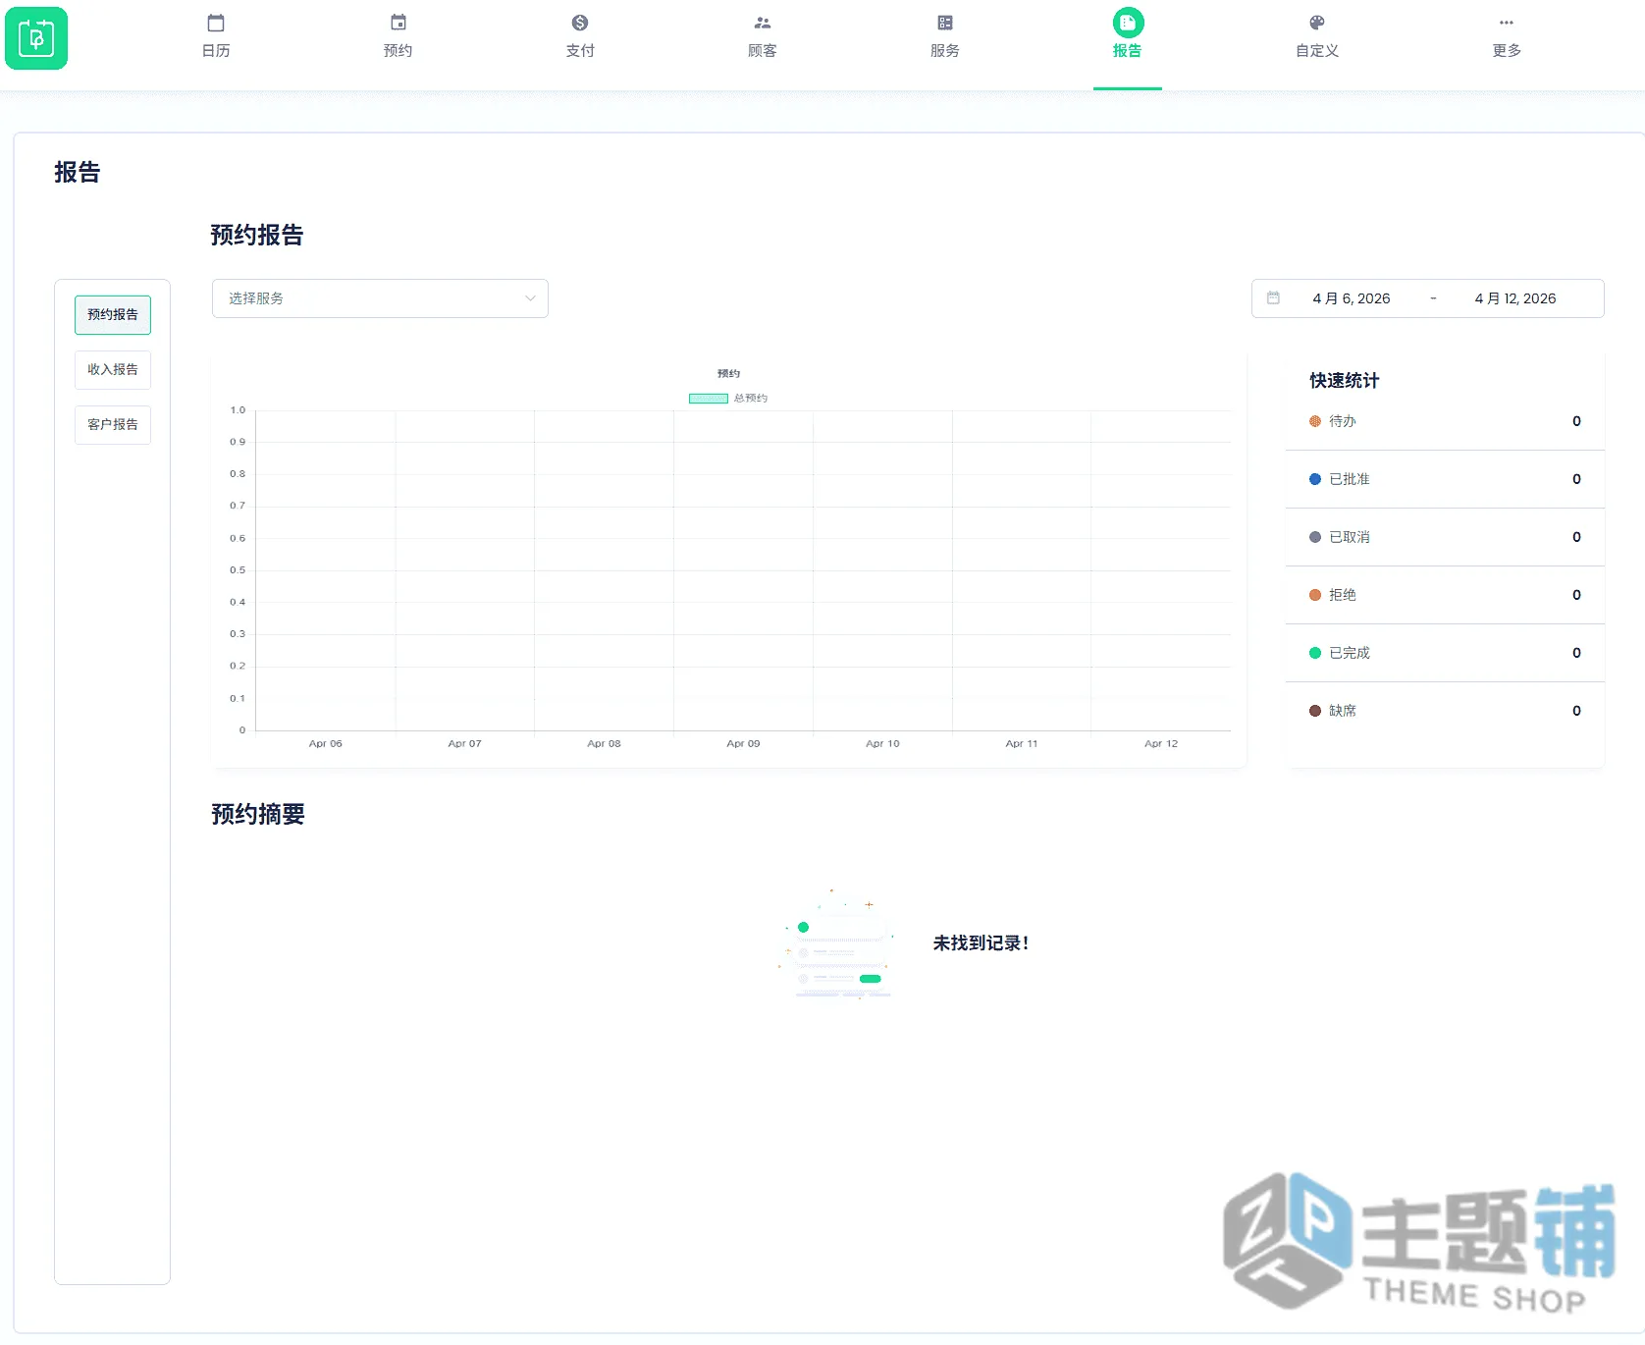
Task: Select the 日历 menu label
Action: [x=216, y=51]
